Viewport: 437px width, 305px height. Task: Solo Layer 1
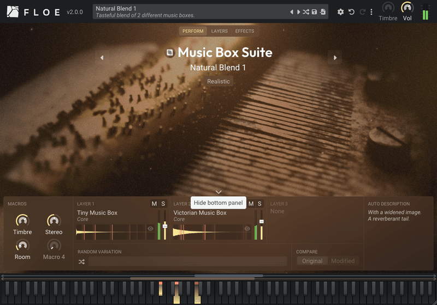point(163,204)
